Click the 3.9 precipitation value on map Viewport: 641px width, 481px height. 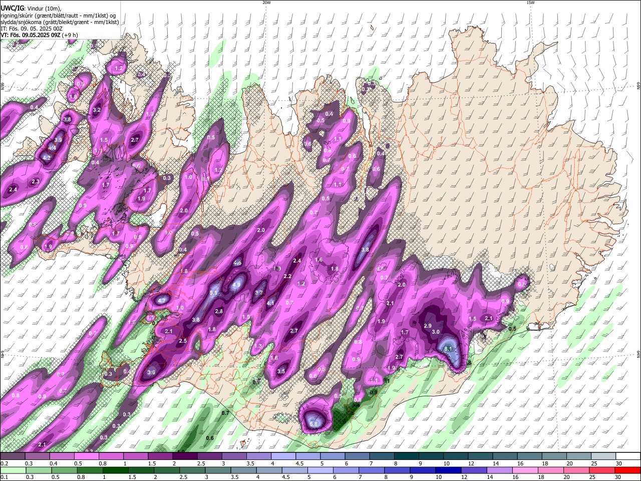(58, 140)
